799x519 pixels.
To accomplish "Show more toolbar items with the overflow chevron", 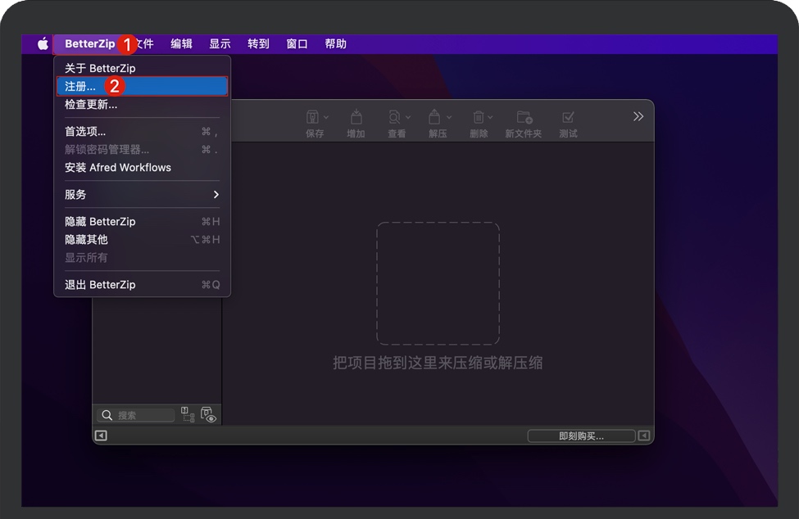I will (638, 116).
